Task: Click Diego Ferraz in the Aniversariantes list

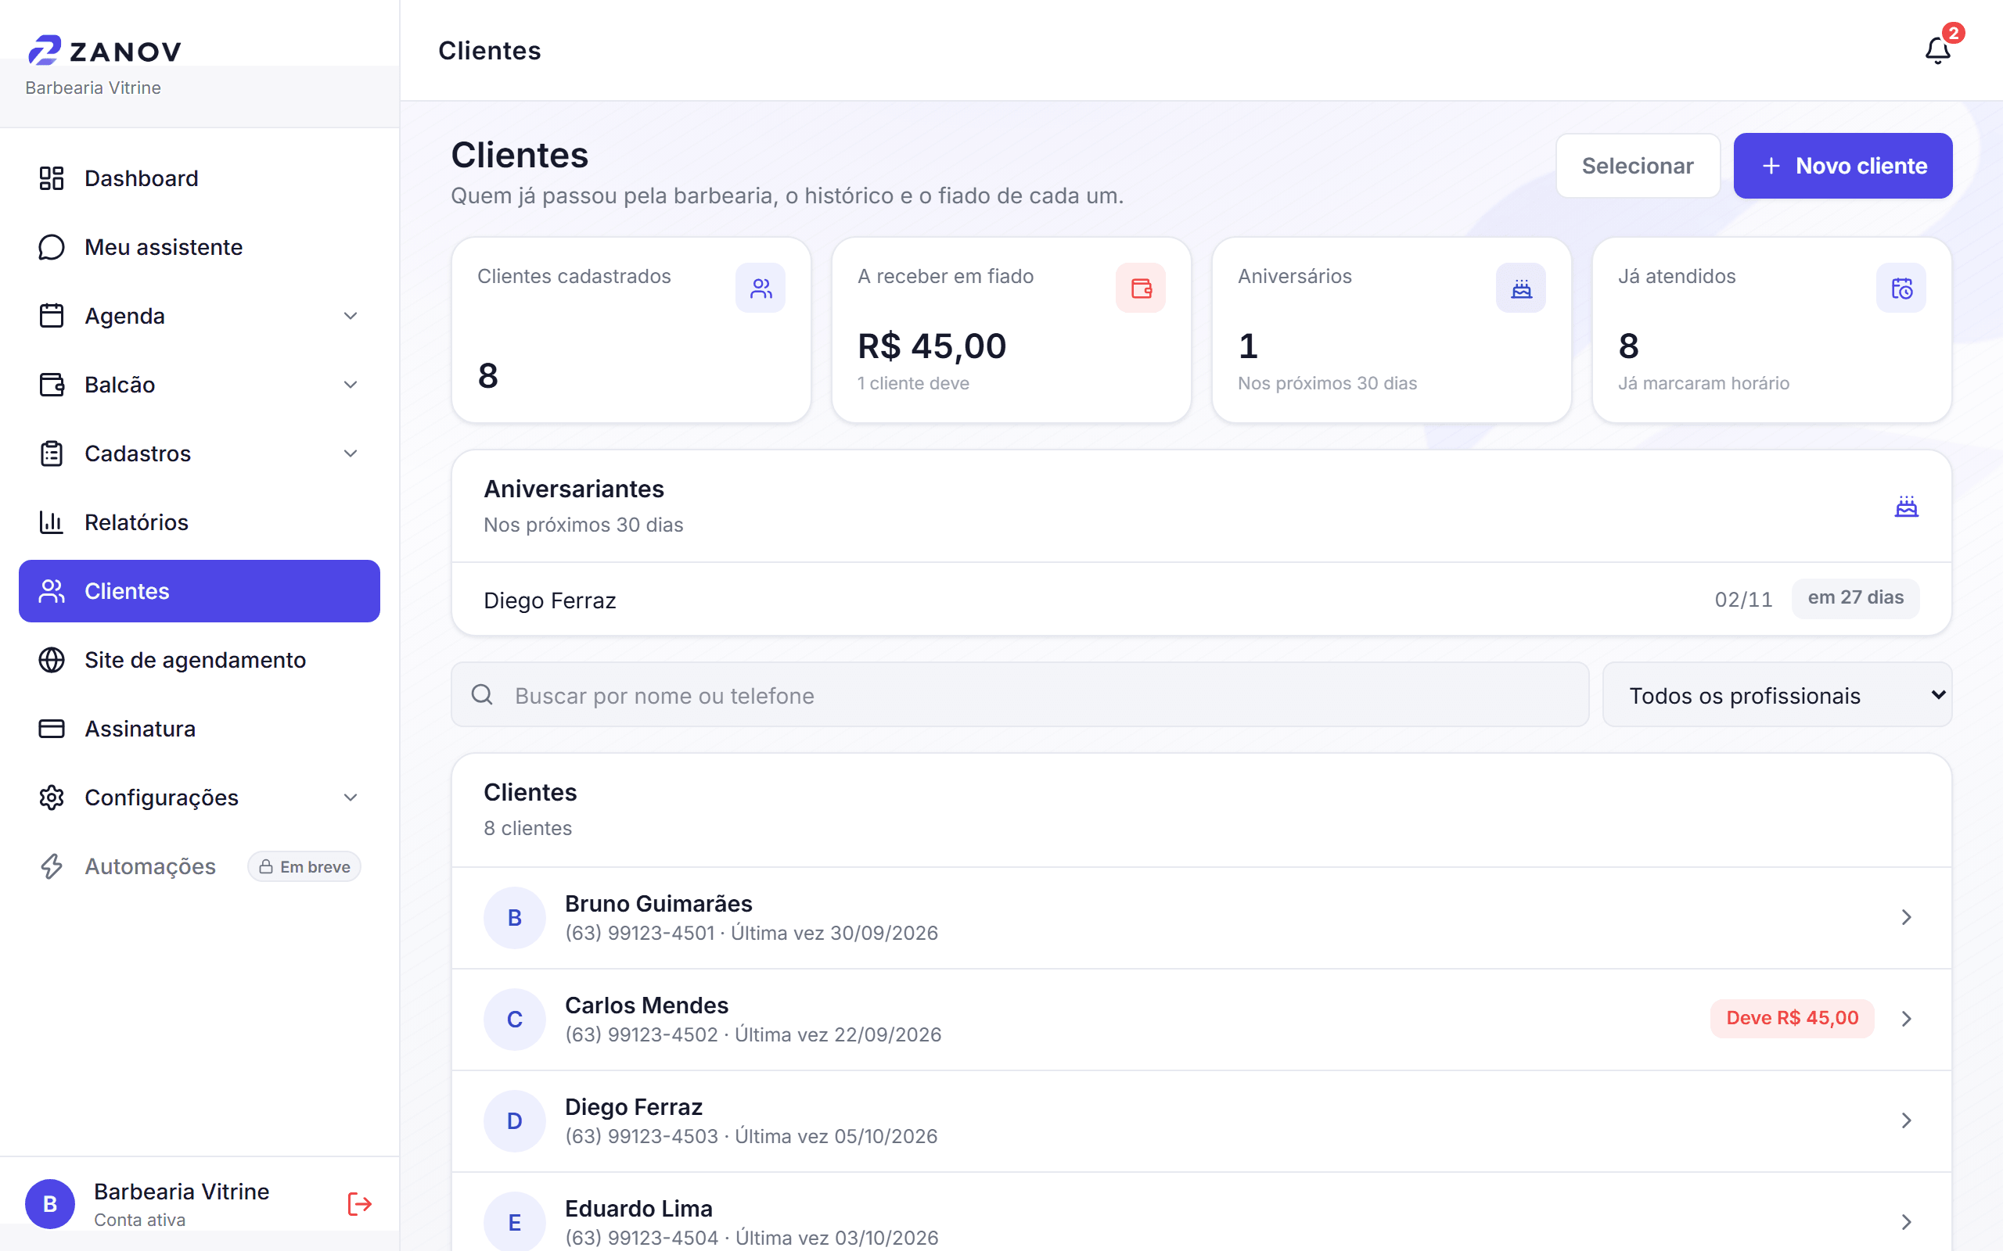Action: pyautogui.click(x=549, y=600)
